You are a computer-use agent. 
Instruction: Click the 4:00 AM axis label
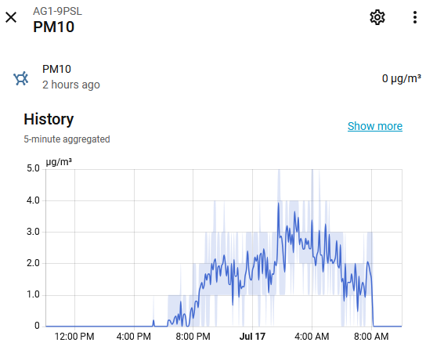(x=312, y=337)
